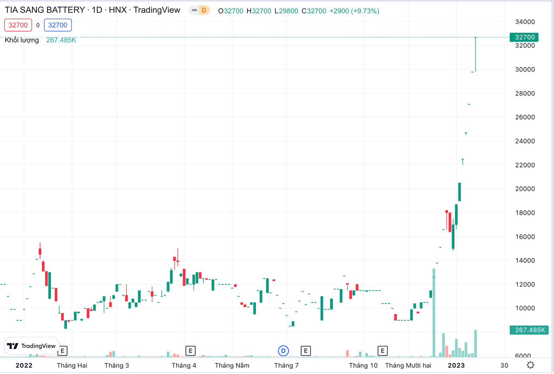Select the earnings E marker near Tháng 4

click(191, 351)
